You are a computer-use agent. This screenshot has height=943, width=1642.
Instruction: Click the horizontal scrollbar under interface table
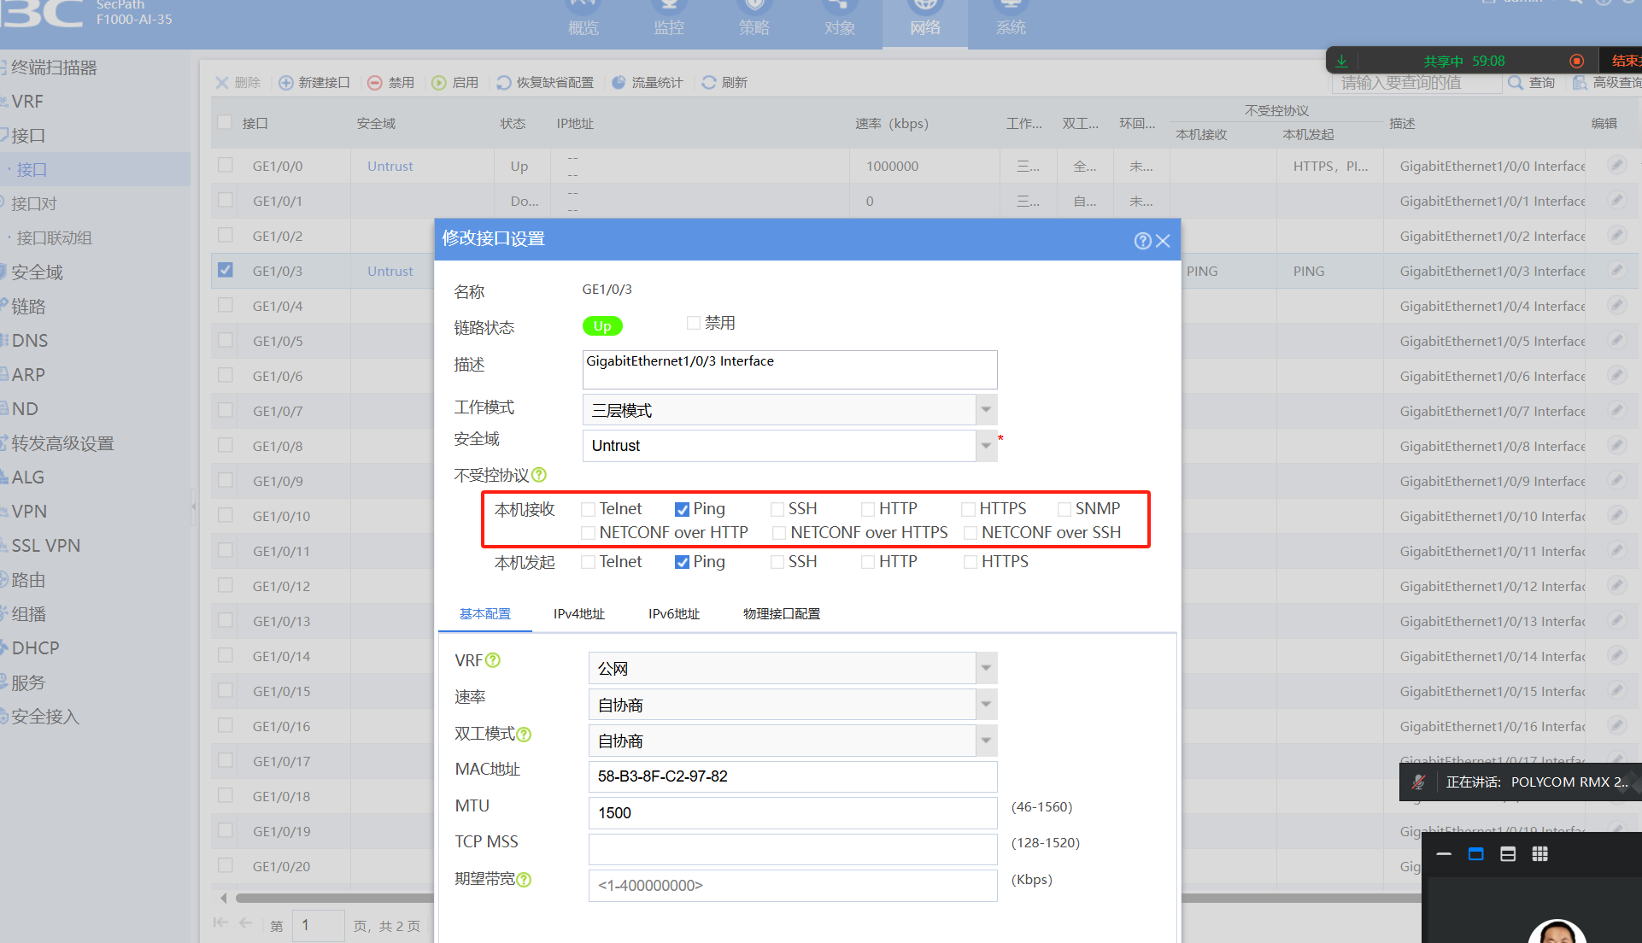pos(333,898)
